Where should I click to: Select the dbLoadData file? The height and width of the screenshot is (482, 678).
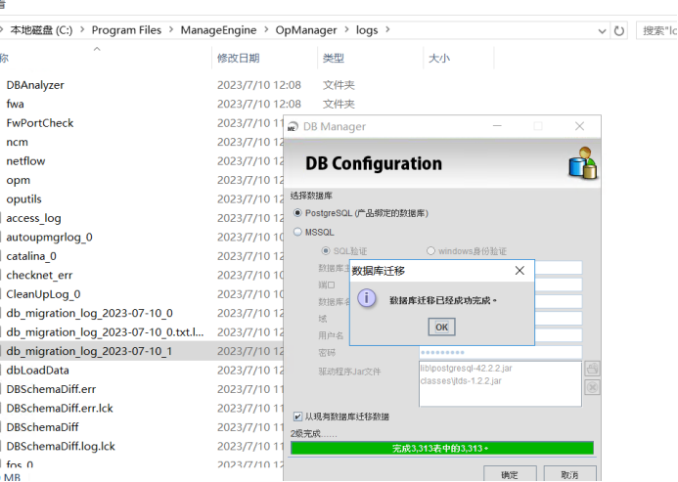click(x=37, y=371)
